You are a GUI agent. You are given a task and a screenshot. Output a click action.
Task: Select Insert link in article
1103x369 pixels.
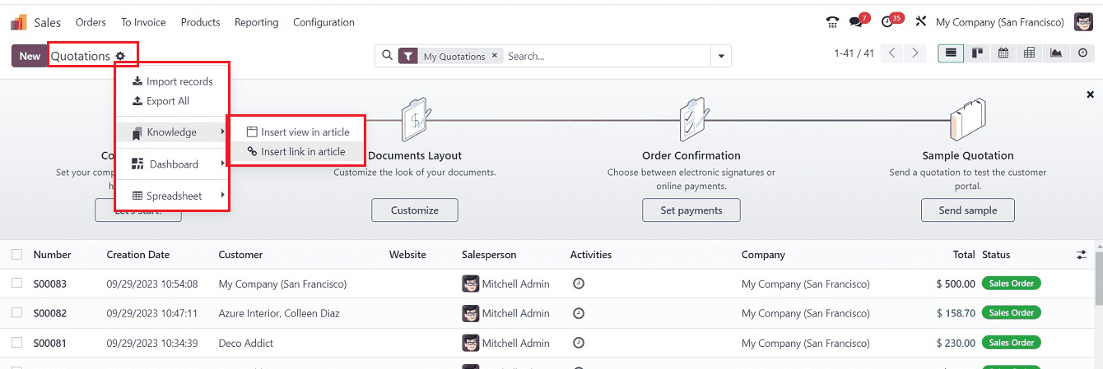click(302, 152)
